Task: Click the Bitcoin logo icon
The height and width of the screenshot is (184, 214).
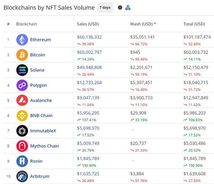Action: tap(22, 55)
